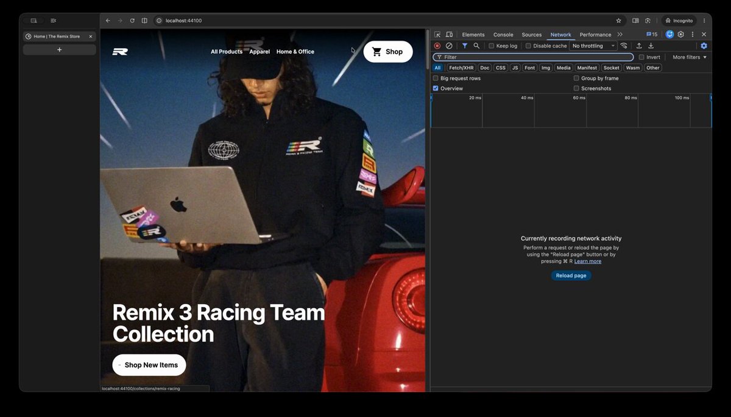
Task: Click the Reload page button
Action: tap(571, 275)
